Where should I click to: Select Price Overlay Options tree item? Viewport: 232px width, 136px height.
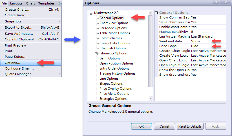116,89
